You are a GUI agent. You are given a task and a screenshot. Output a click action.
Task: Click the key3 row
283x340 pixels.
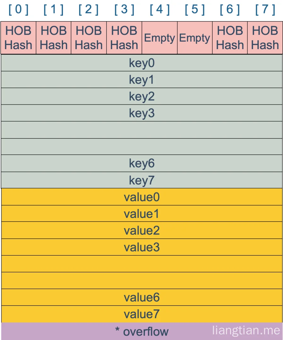pos(142,113)
